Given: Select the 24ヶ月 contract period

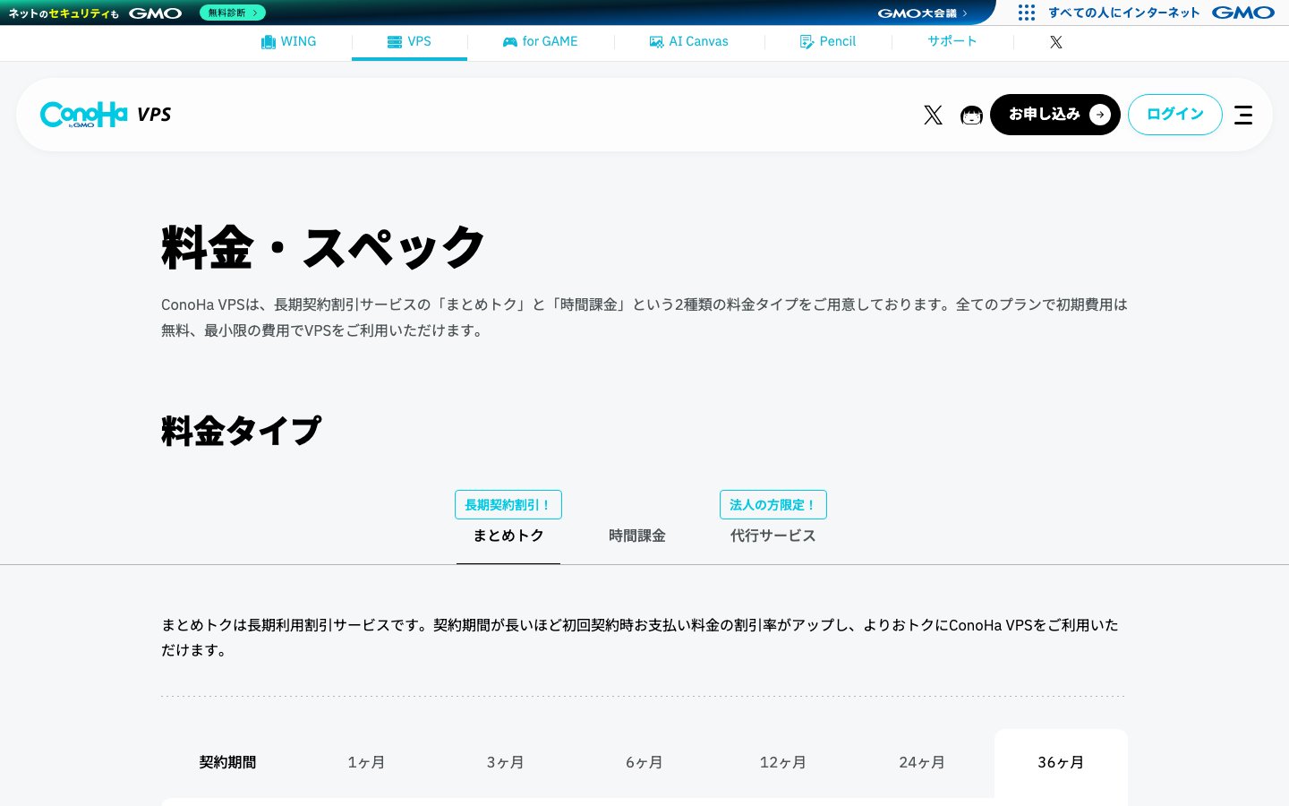Looking at the screenshot, I should (x=922, y=762).
